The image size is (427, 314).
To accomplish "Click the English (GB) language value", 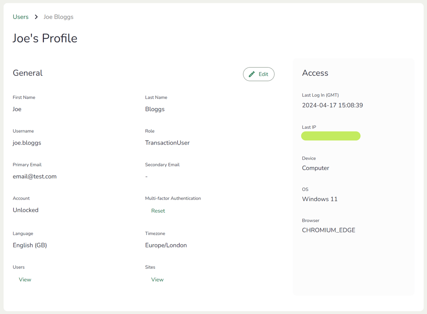I will tap(30, 245).
